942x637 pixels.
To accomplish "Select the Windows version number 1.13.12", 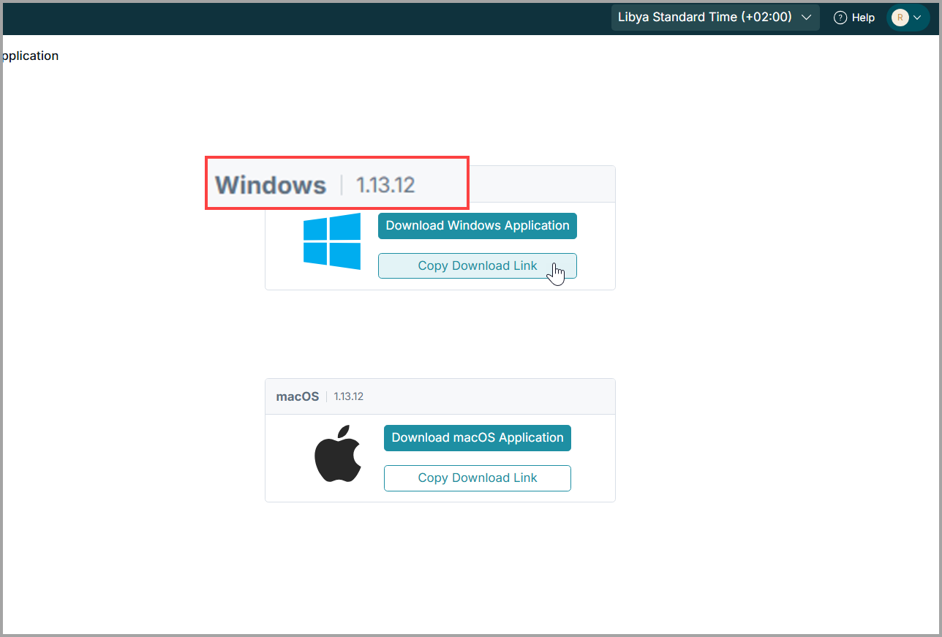I will (x=385, y=185).
